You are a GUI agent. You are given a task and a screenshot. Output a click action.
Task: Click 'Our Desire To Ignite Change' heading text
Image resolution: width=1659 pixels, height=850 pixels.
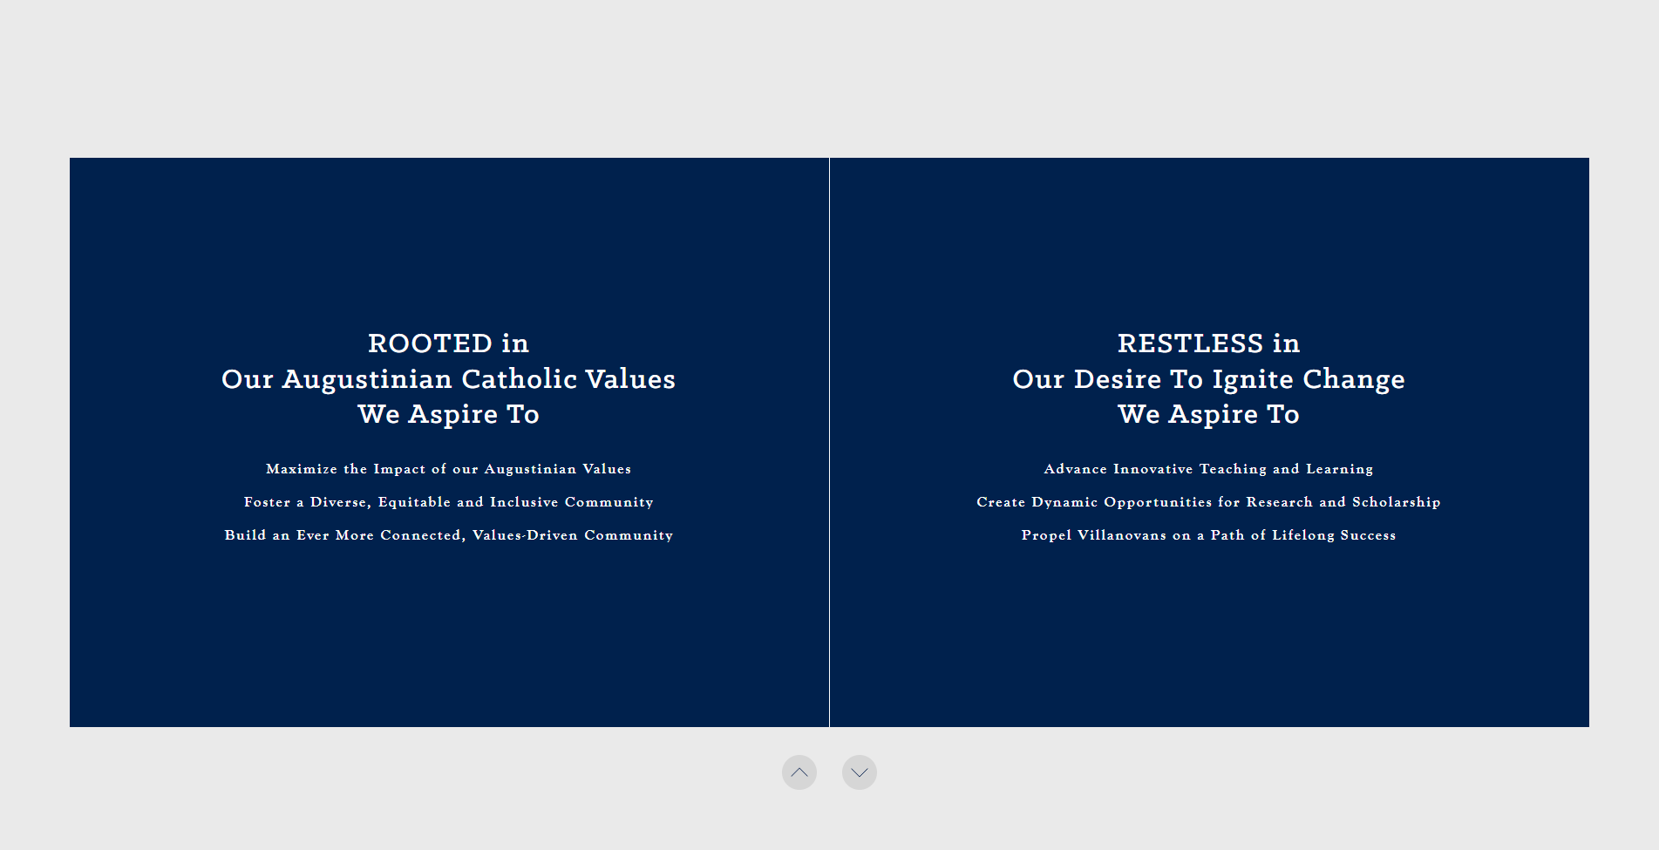[1208, 379]
